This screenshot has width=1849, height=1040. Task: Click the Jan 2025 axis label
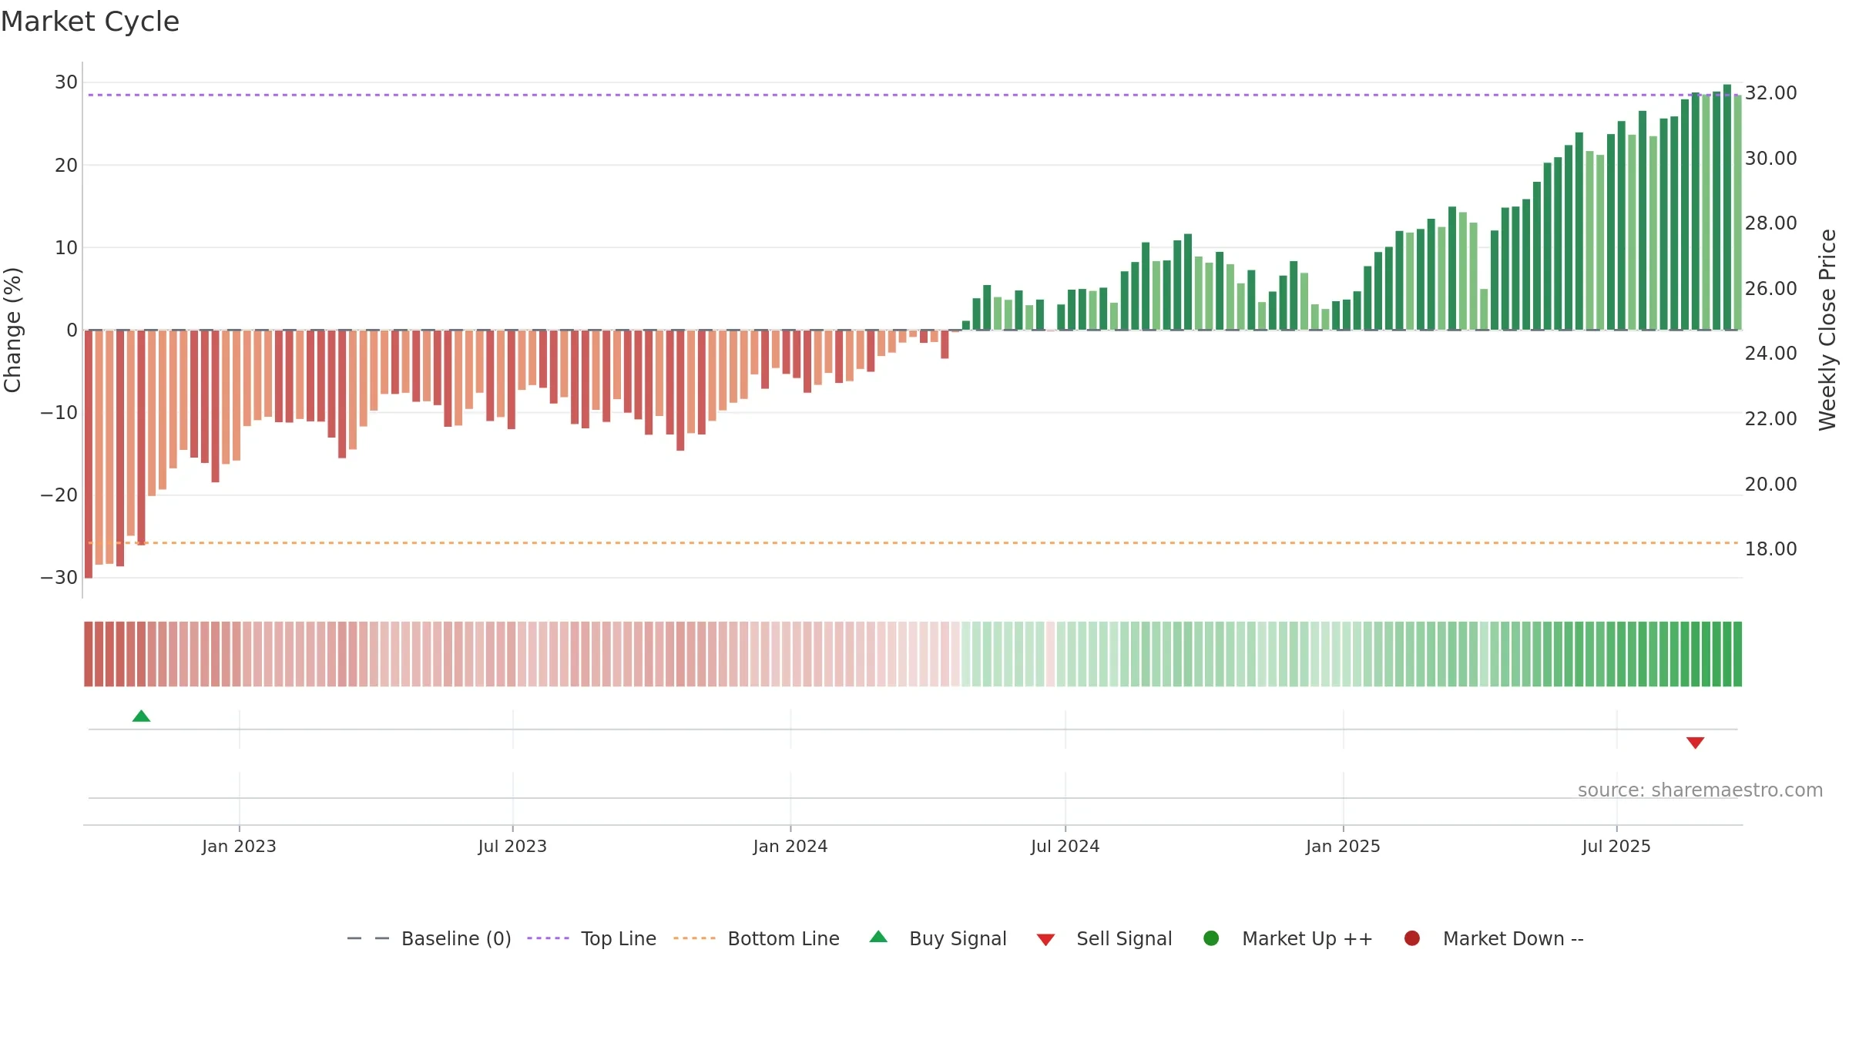(1343, 846)
